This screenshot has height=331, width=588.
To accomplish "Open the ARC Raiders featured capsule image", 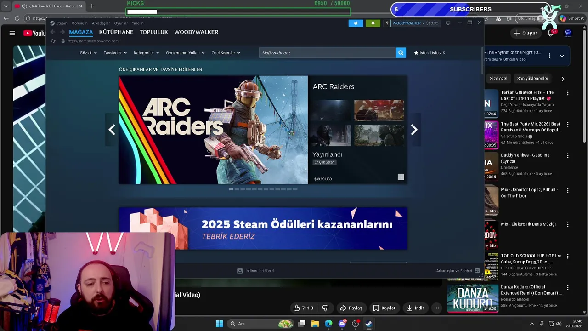I will point(213,130).
